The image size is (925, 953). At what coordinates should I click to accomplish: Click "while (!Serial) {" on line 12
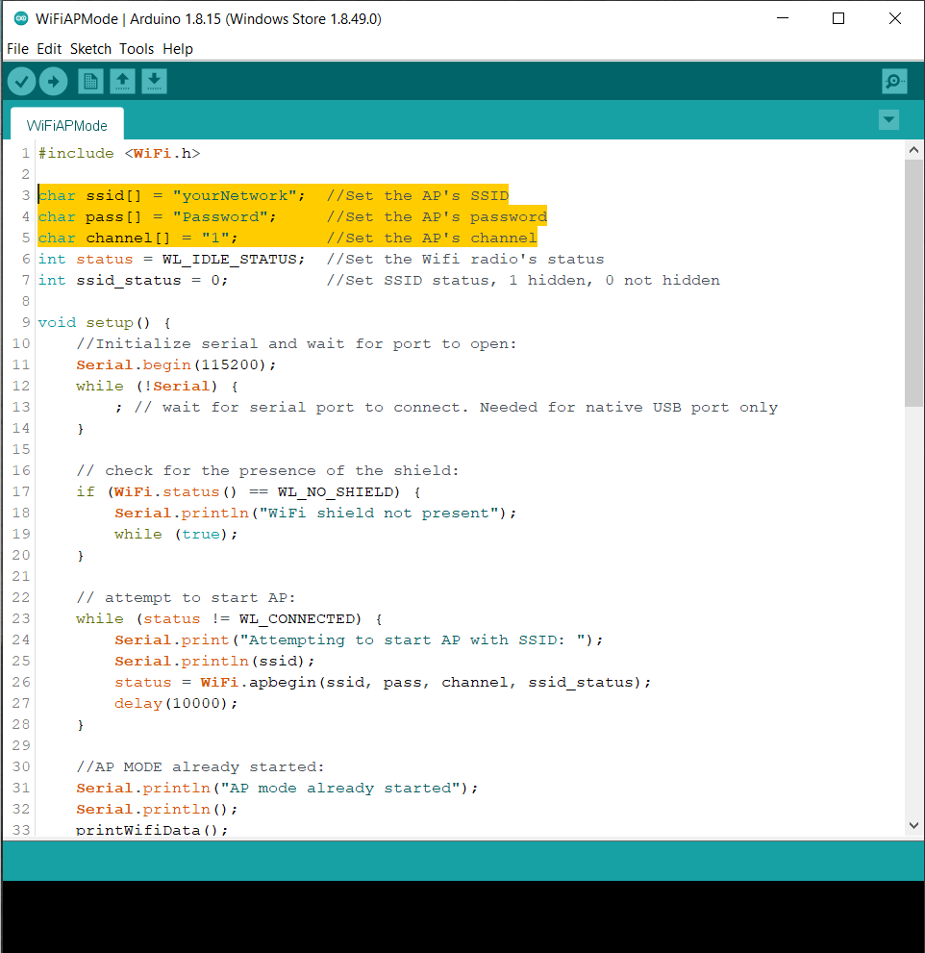pyautogui.click(x=158, y=387)
